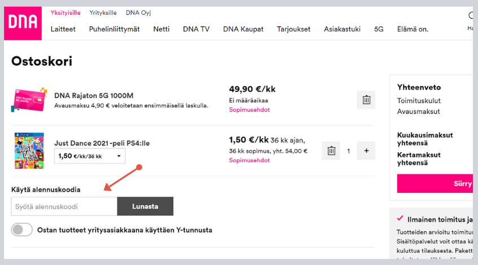
Task: Click the pink Siirry checkout button
Action: point(435,184)
